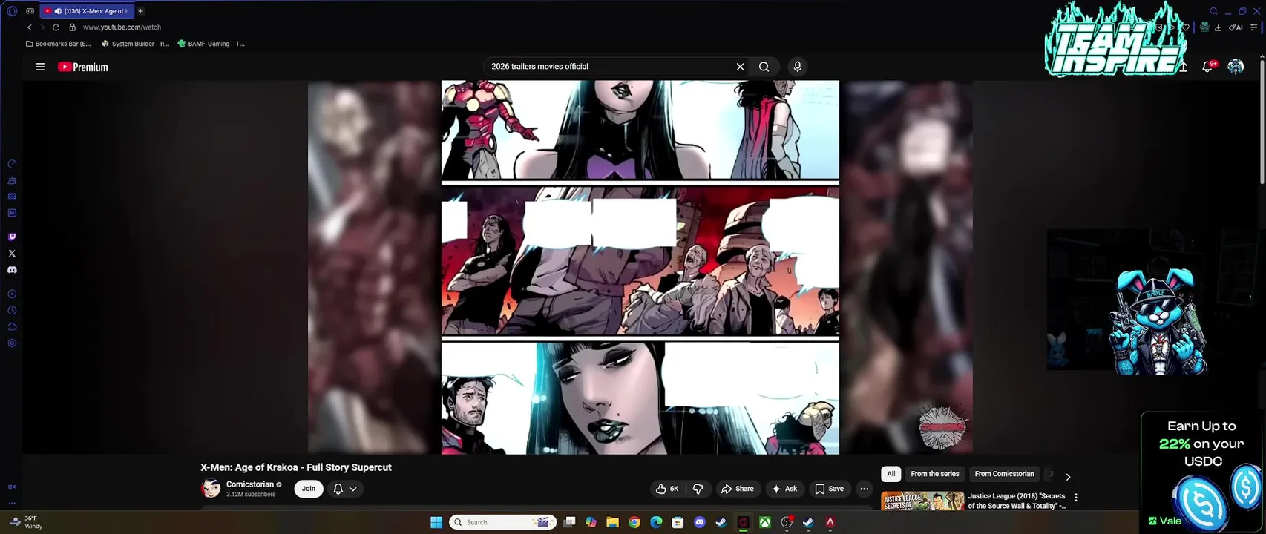Open BAMF-Gaming bookmark
This screenshot has width=1266, height=534.
[x=211, y=44]
